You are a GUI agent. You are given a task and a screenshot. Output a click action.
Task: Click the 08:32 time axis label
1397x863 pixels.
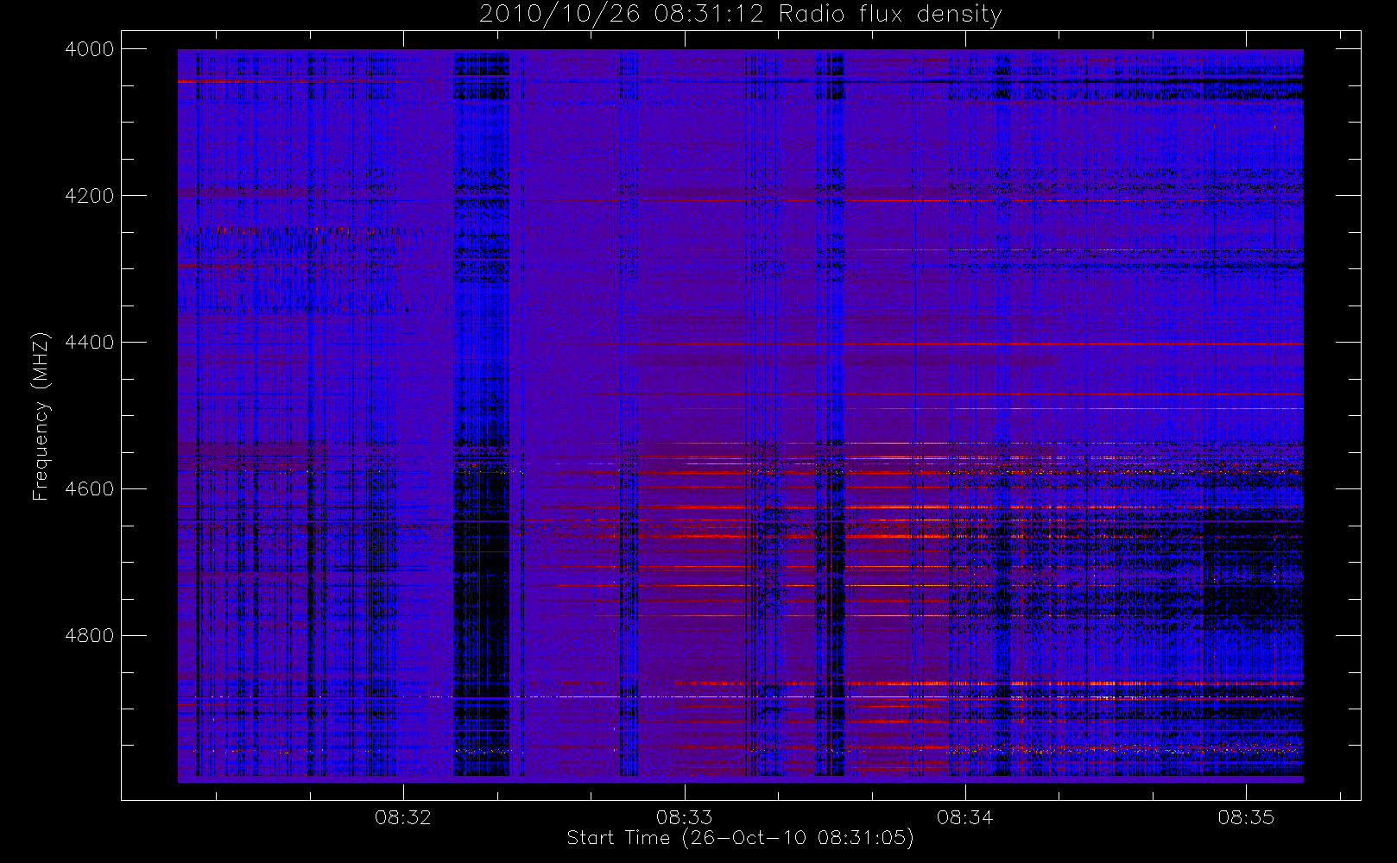[403, 817]
